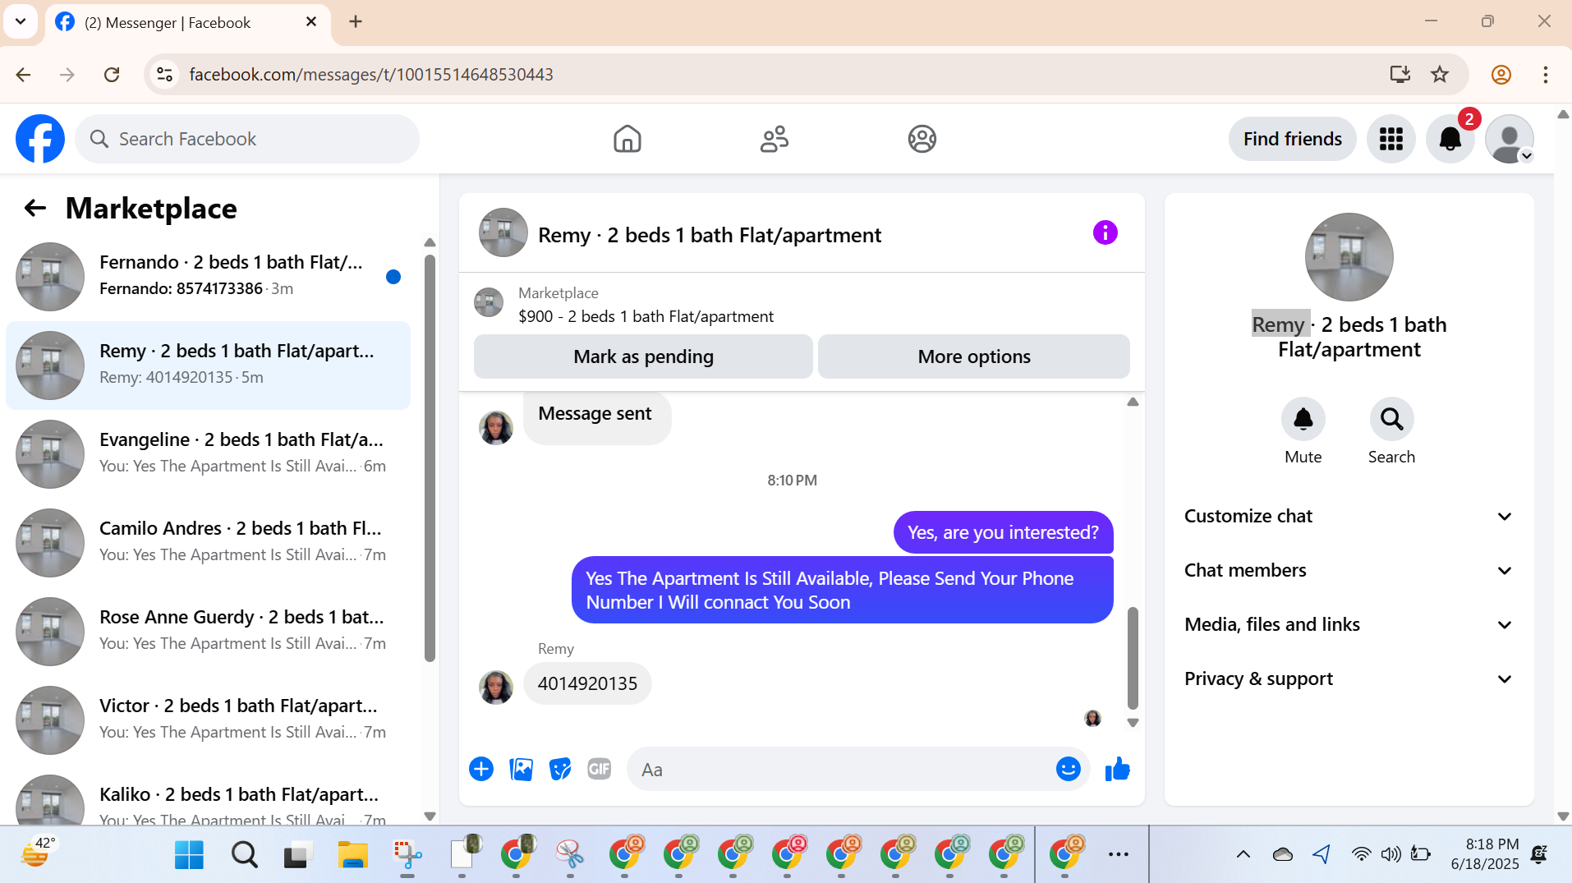The image size is (1572, 883).
Task: Click Remy's listing photo in right panel
Action: coord(1349,257)
